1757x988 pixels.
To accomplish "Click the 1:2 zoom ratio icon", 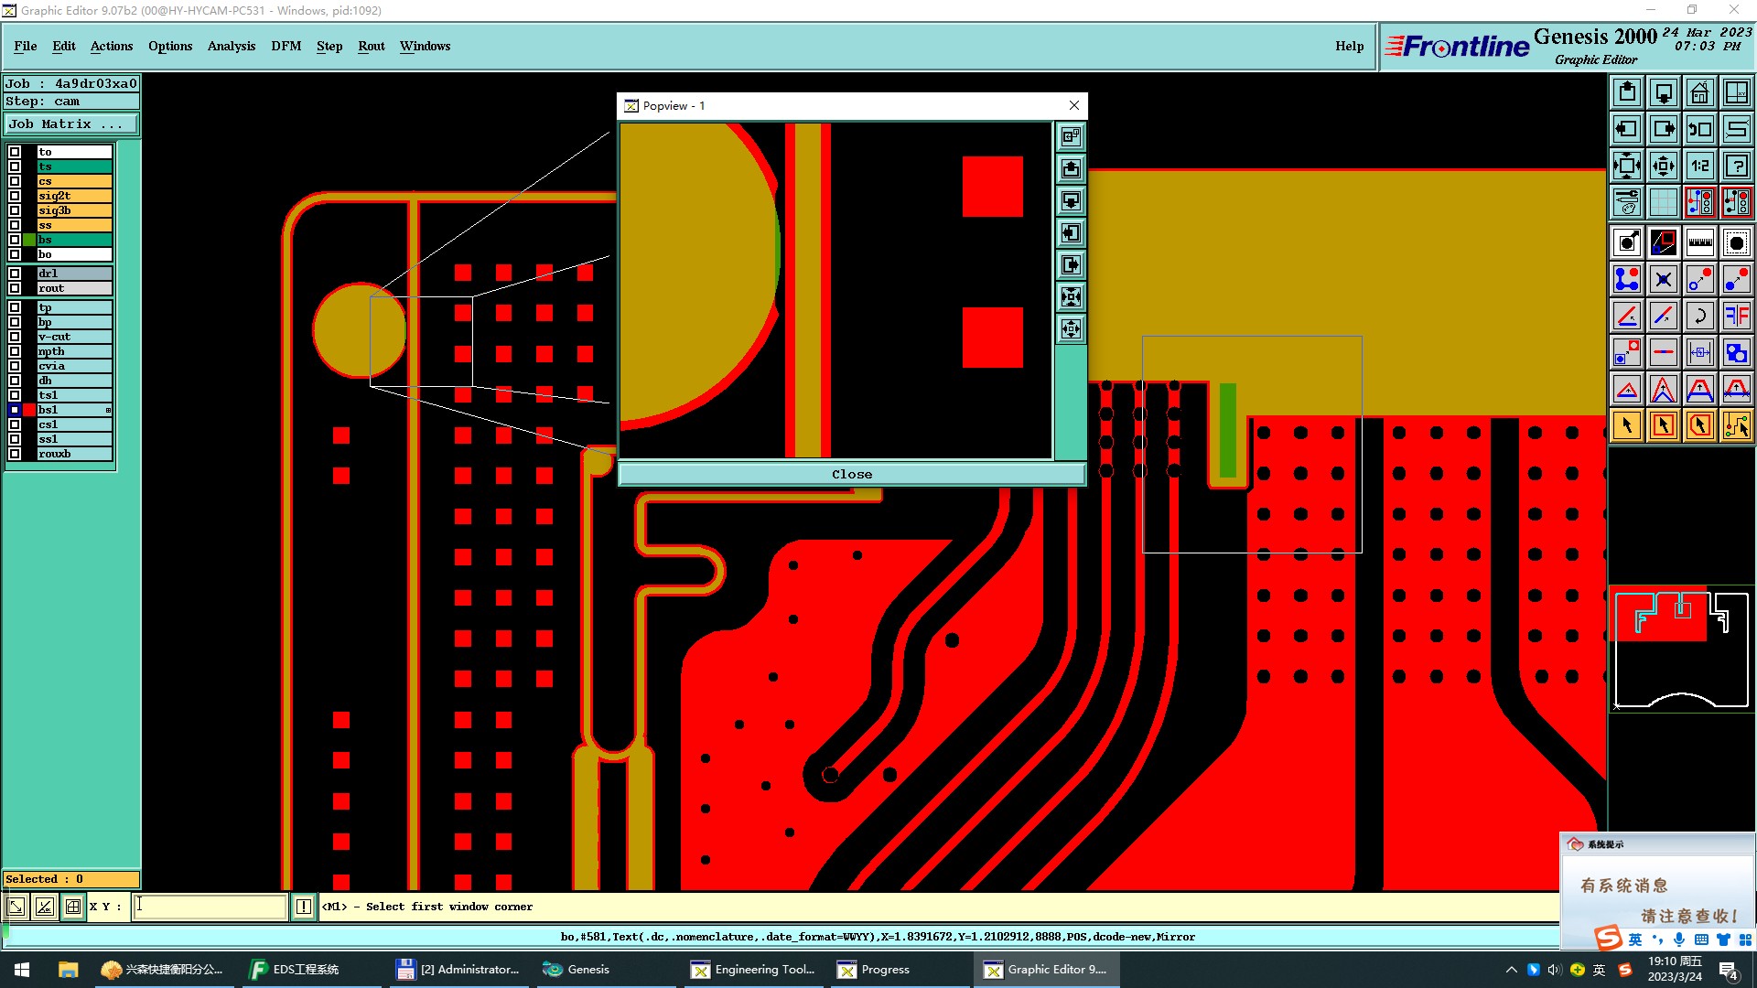I will [x=1699, y=166].
